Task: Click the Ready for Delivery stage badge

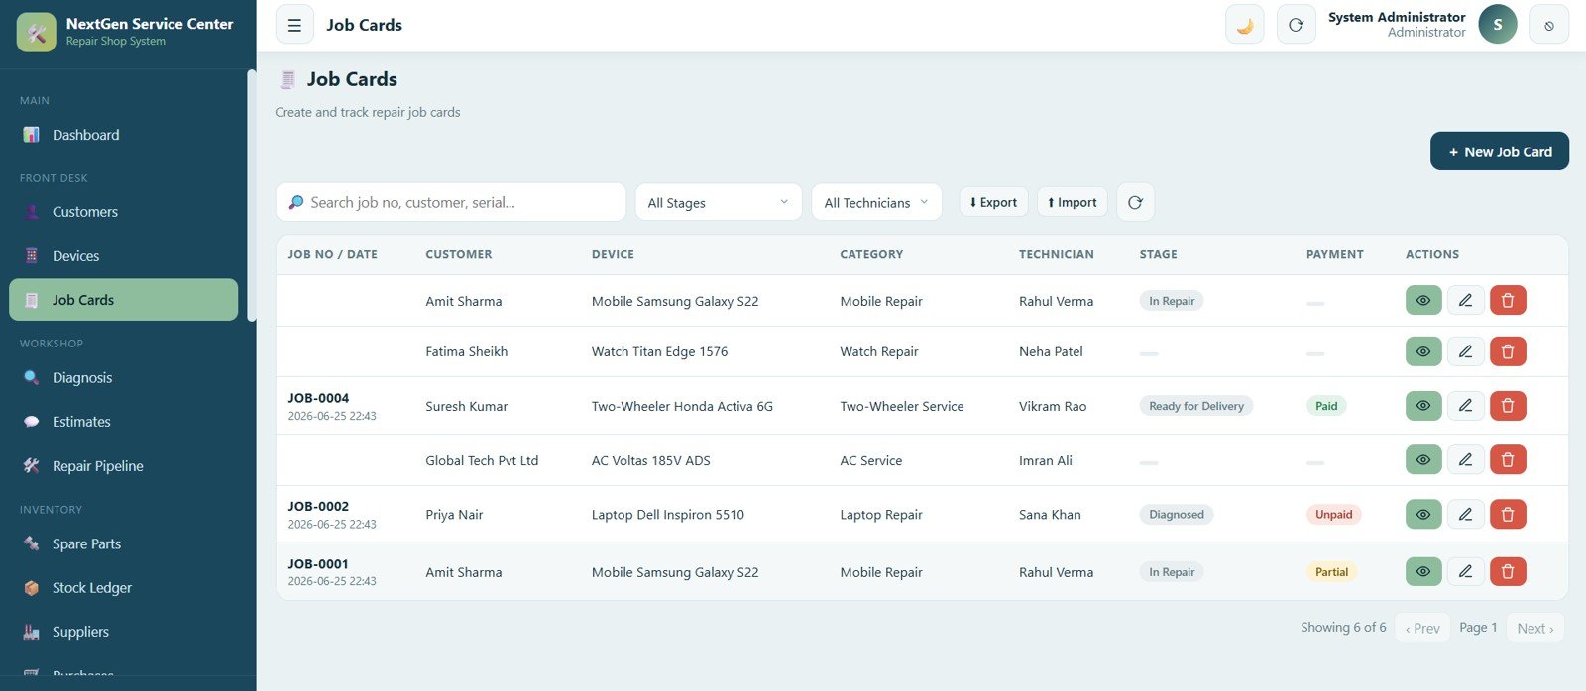Action: click(1196, 406)
